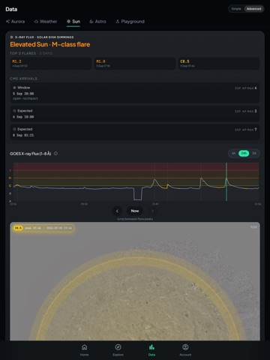Click the 'Elevated Sun · M-class flare' heading

click(50, 44)
